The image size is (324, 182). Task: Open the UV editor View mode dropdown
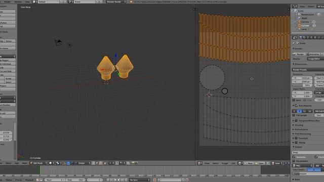coord(277,163)
